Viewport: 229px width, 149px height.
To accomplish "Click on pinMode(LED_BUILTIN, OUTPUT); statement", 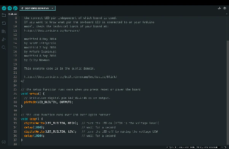I will (48, 102).
